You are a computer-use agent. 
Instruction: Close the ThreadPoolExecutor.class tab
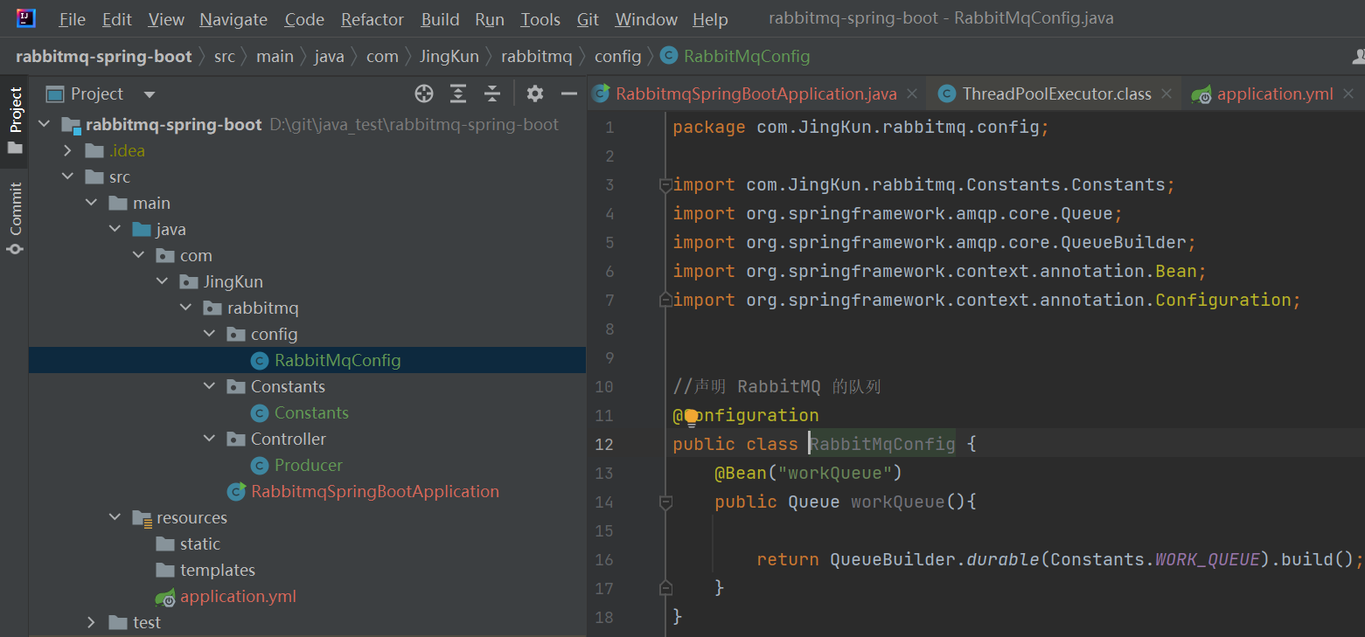(1167, 93)
